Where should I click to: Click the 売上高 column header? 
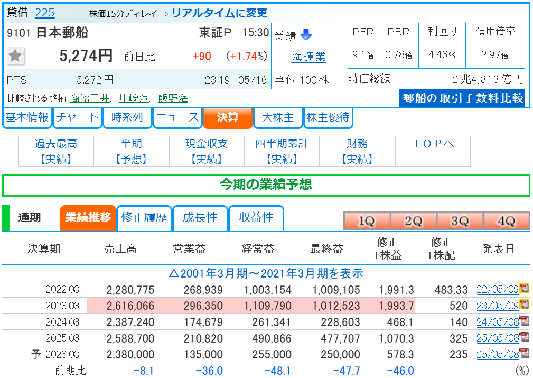coord(120,249)
